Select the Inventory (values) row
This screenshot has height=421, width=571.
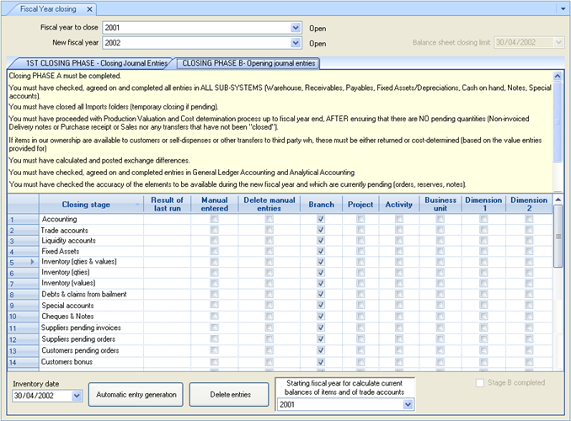pos(280,283)
